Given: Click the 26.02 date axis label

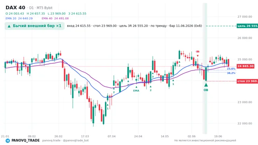Looking at the screenshot, I should (x=58, y=136).
